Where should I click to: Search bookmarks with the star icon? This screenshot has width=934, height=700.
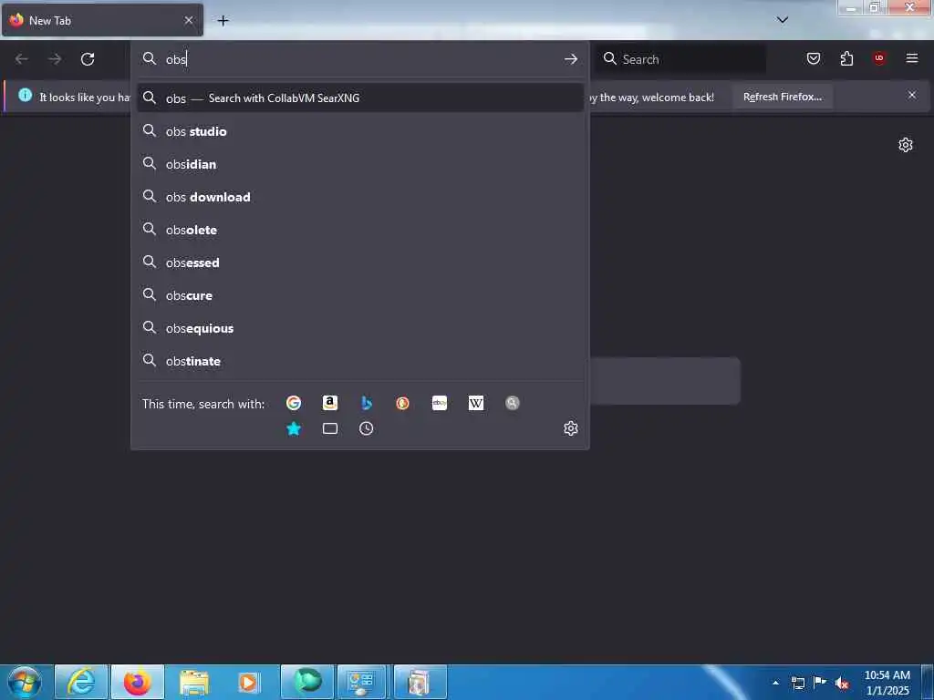293,428
